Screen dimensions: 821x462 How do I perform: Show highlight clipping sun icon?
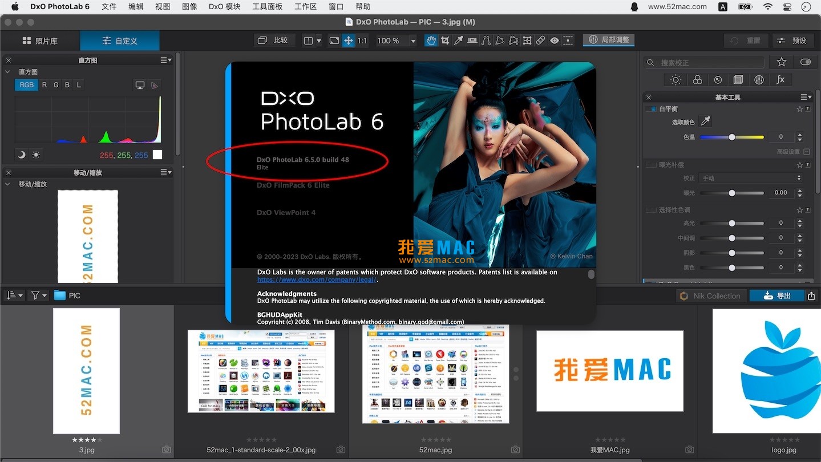[37, 155]
